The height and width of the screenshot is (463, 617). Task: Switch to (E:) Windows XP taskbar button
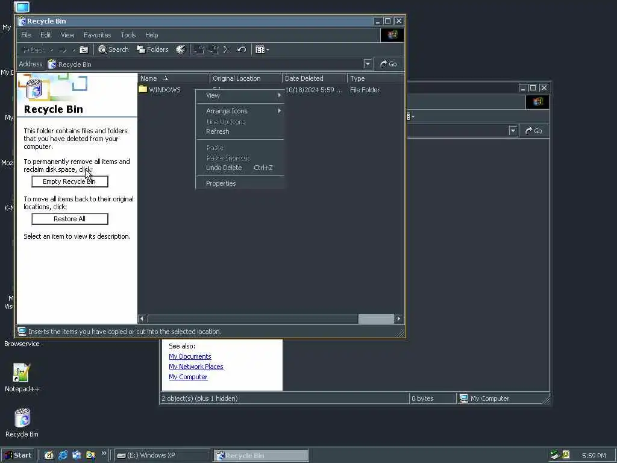point(162,455)
